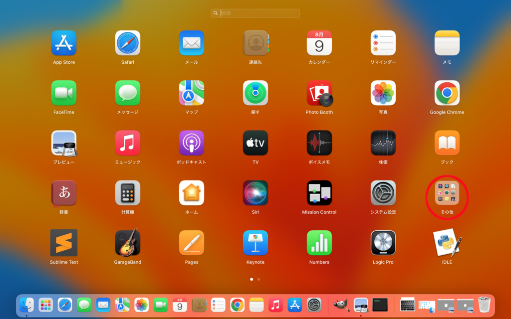Image resolution: width=511 pixels, height=319 pixels.
Task: Open the ブック app
Action: pyautogui.click(x=447, y=143)
